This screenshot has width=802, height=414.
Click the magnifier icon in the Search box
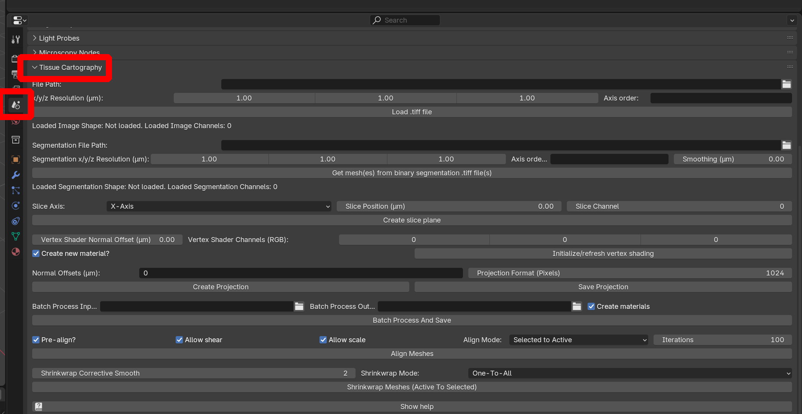pos(377,20)
